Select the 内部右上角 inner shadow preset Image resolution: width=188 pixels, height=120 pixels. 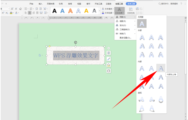click(x=161, y=68)
